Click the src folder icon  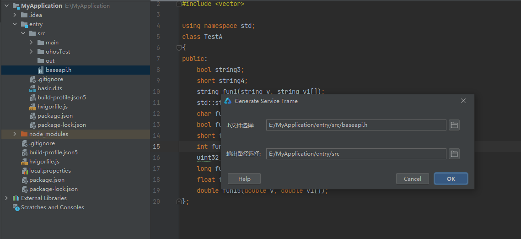point(32,33)
